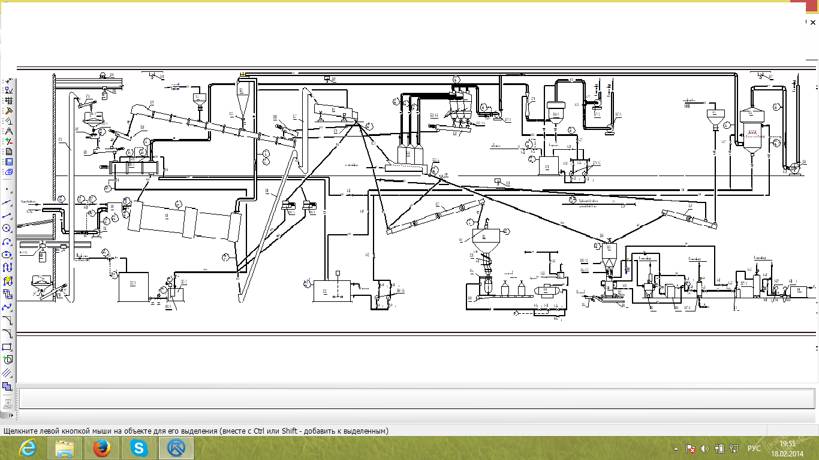Screen dimensions: 819x460
Task: Select the Circle tool
Action: [x=8, y=228]
